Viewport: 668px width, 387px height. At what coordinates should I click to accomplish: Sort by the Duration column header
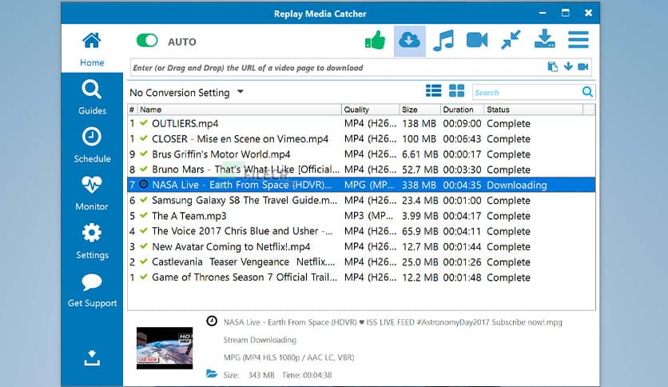coord(462,110)
